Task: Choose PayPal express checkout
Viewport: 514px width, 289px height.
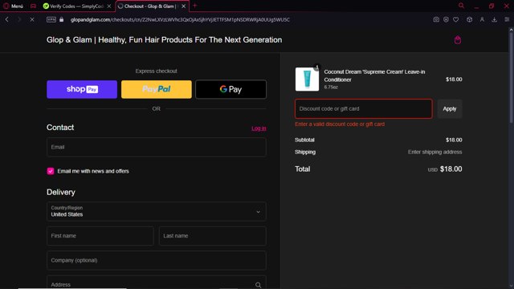Action: (x=157, y=89)
